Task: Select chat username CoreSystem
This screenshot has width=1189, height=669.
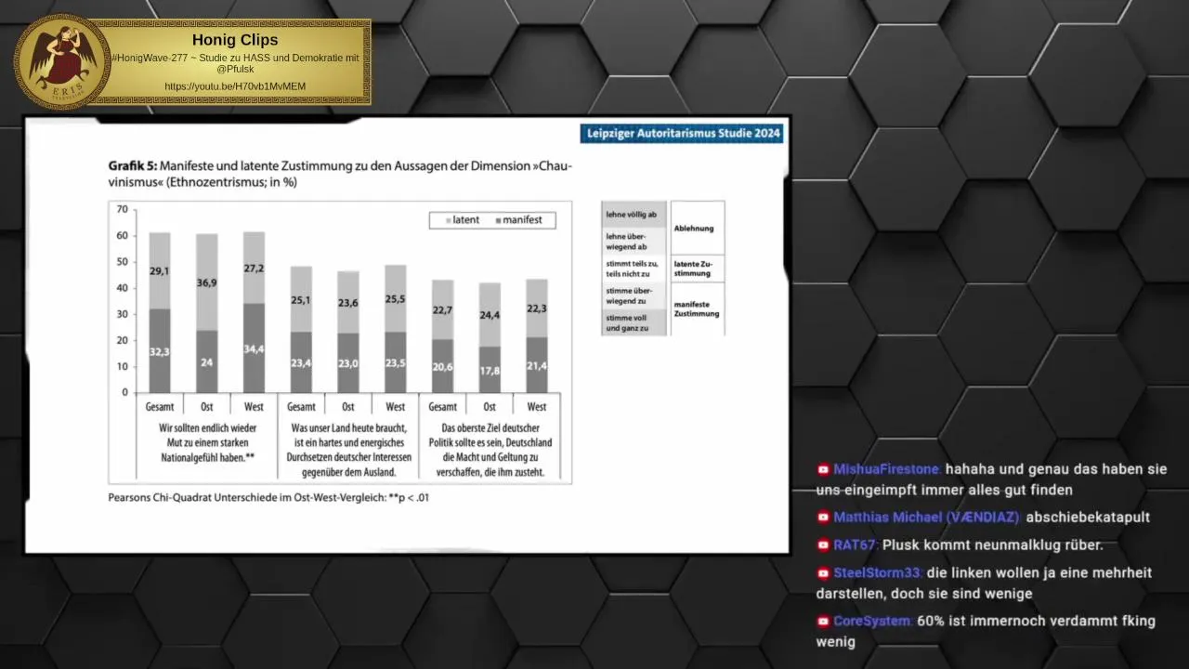Action: (873, 621)
